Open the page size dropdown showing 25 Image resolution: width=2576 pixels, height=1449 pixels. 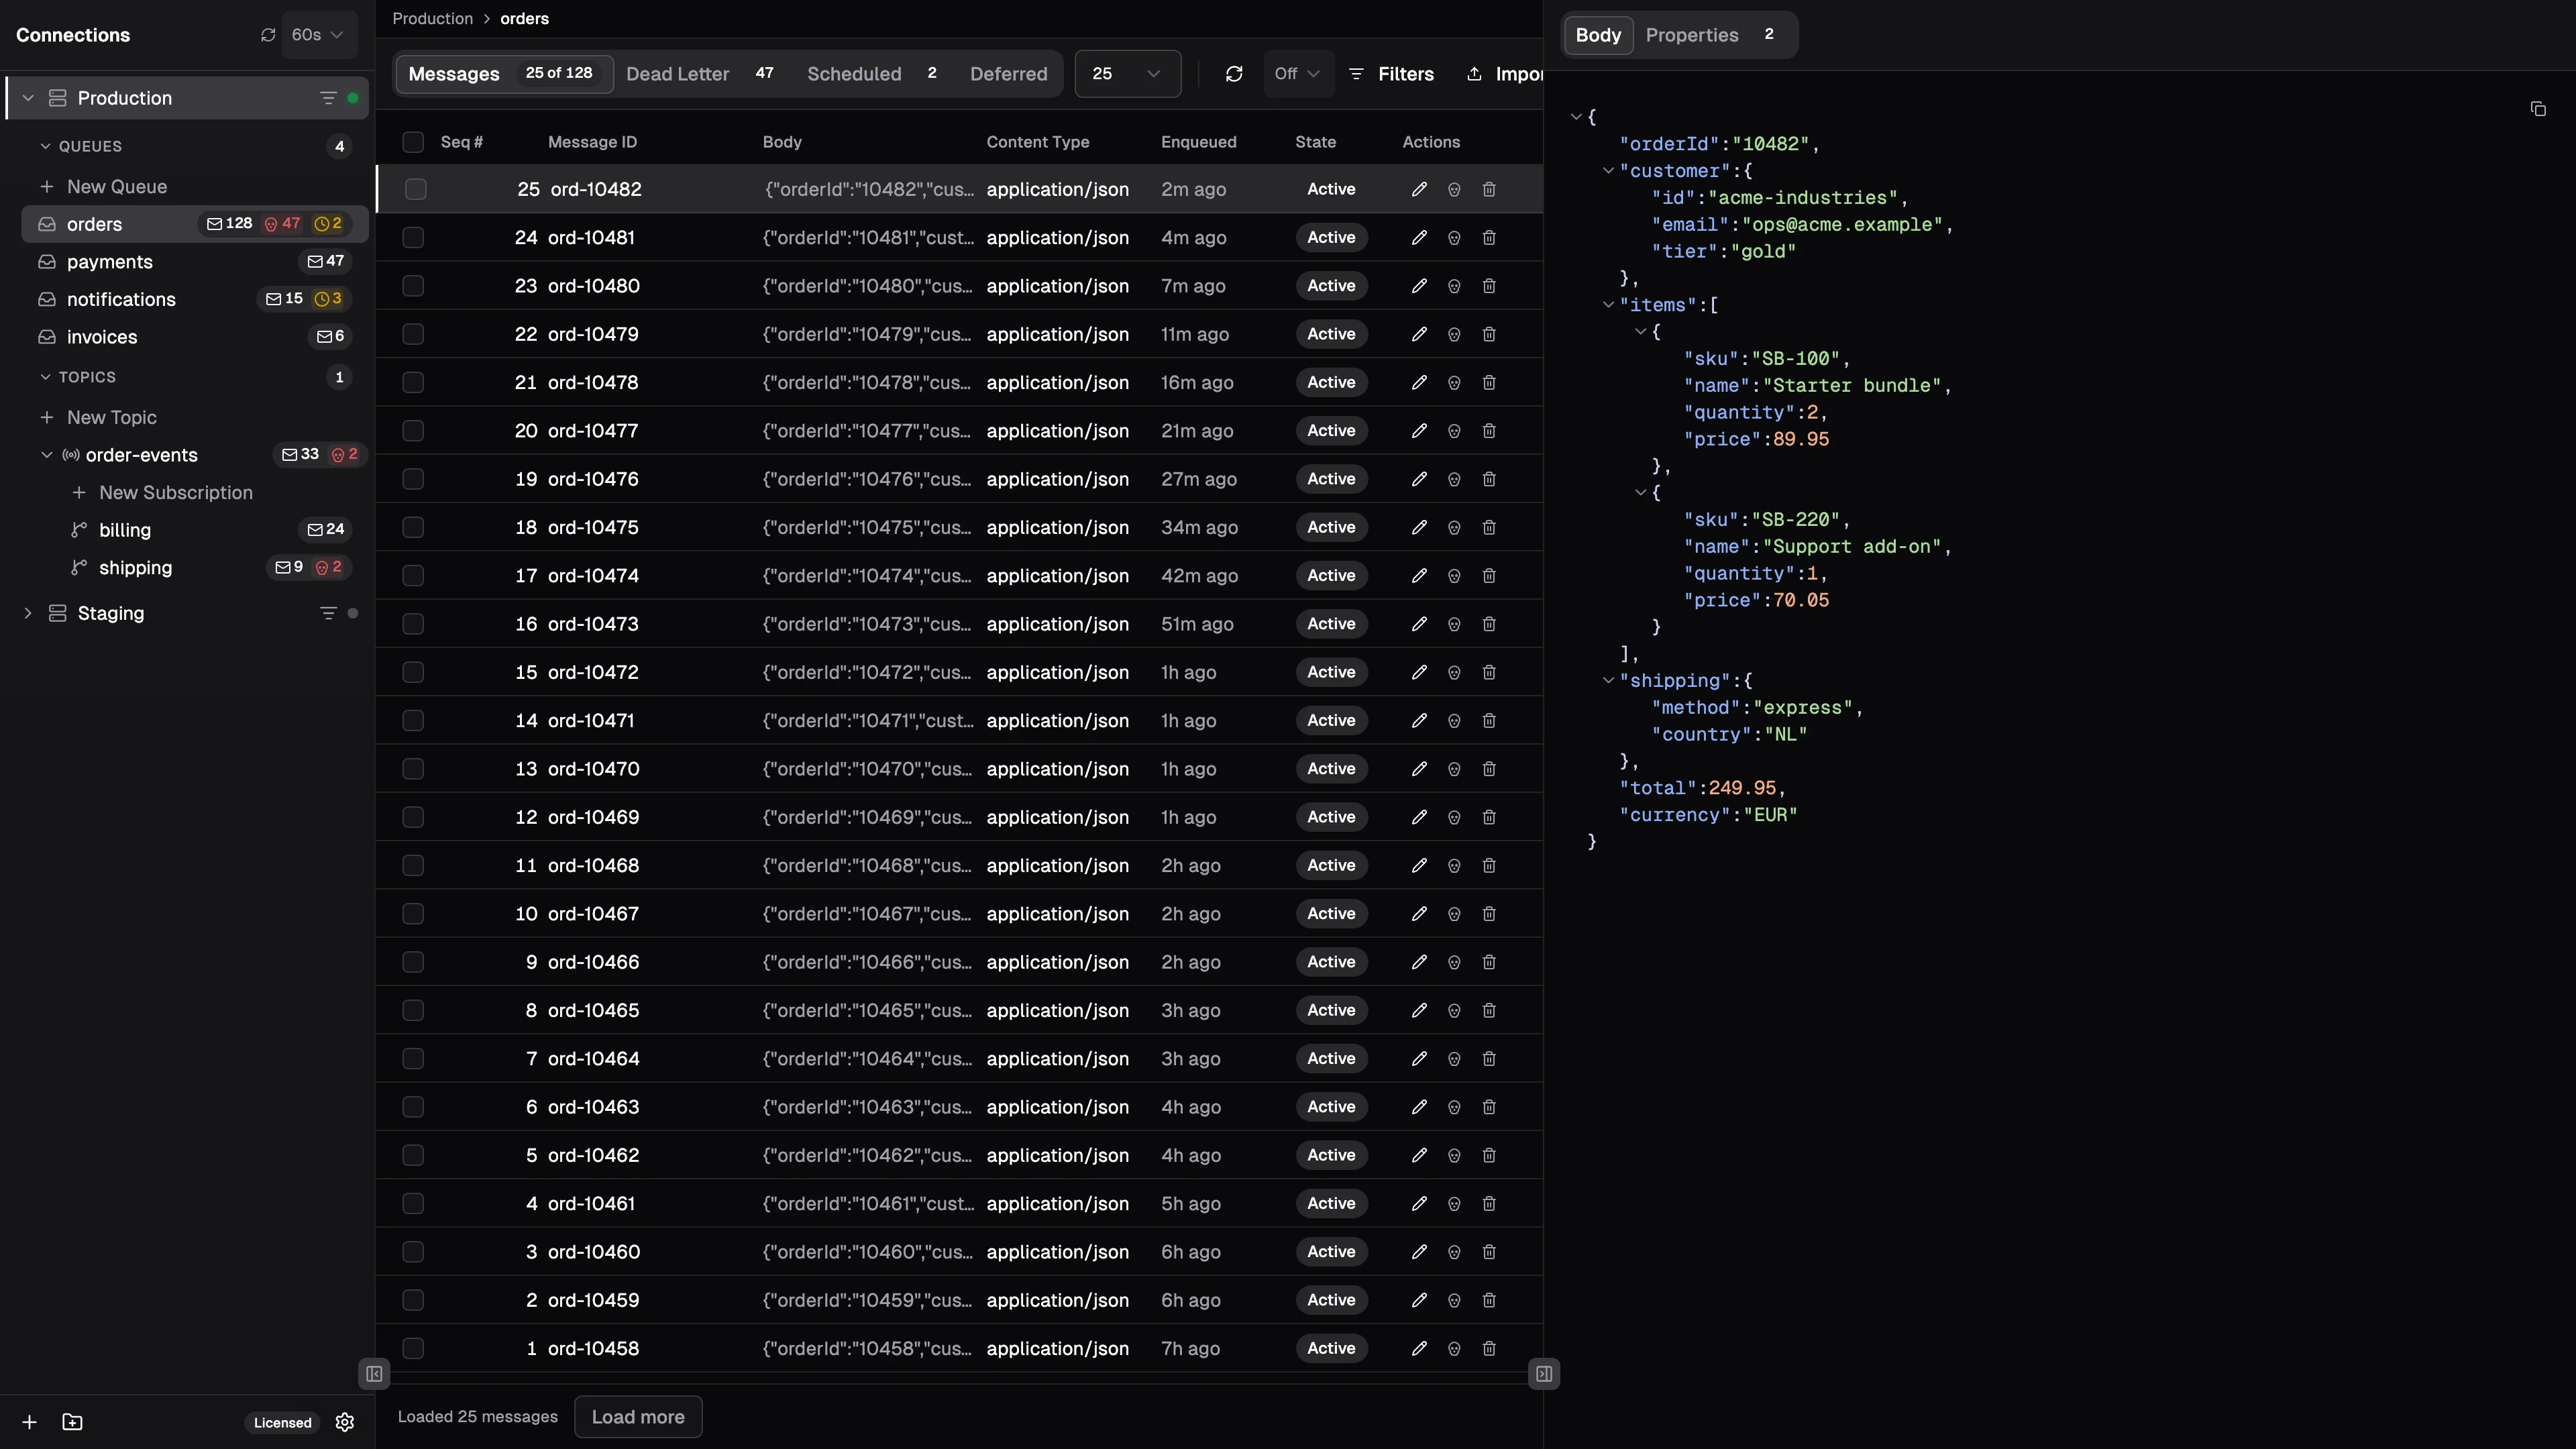pos(1127,74)
